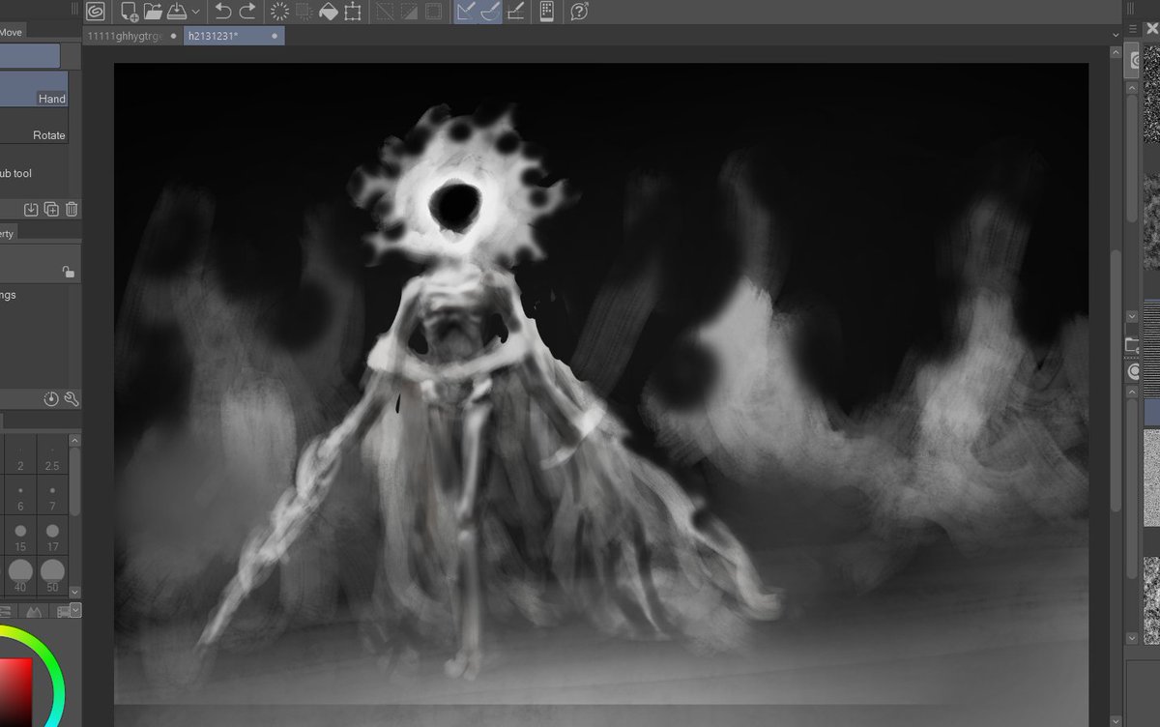Reset tool property to initial settings

pos(51,399)
